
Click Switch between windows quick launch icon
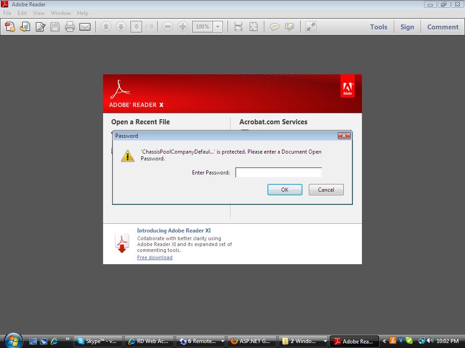[x=44, y=342]
